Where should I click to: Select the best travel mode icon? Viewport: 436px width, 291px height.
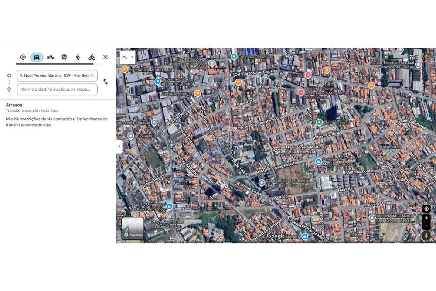pos(23,57)
